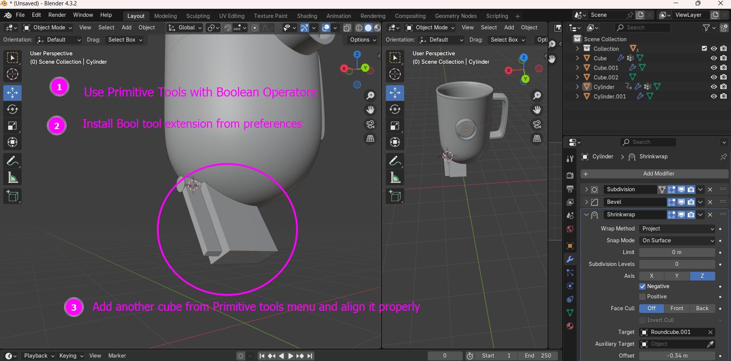The image size is (731, 361).
Task: Switch to the Shading workspace tab
Action: 307,16
